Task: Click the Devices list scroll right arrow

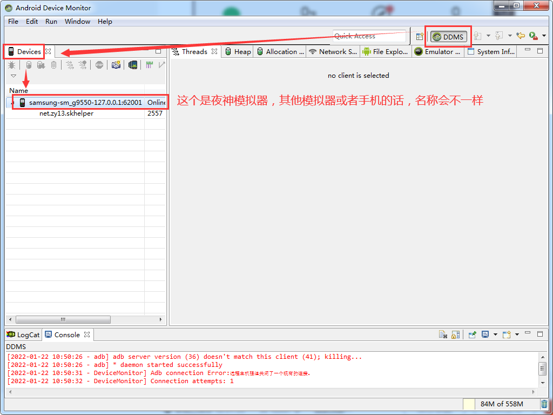Action: click(160, 320)
